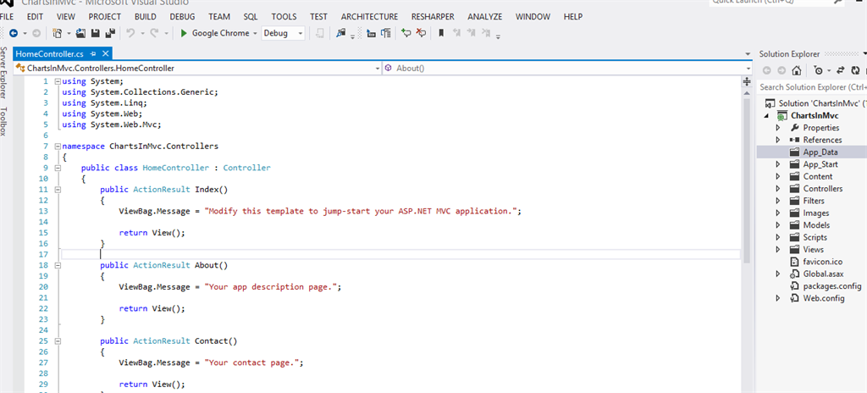Open the Server Explorer side panel

[x=4, y=73]
